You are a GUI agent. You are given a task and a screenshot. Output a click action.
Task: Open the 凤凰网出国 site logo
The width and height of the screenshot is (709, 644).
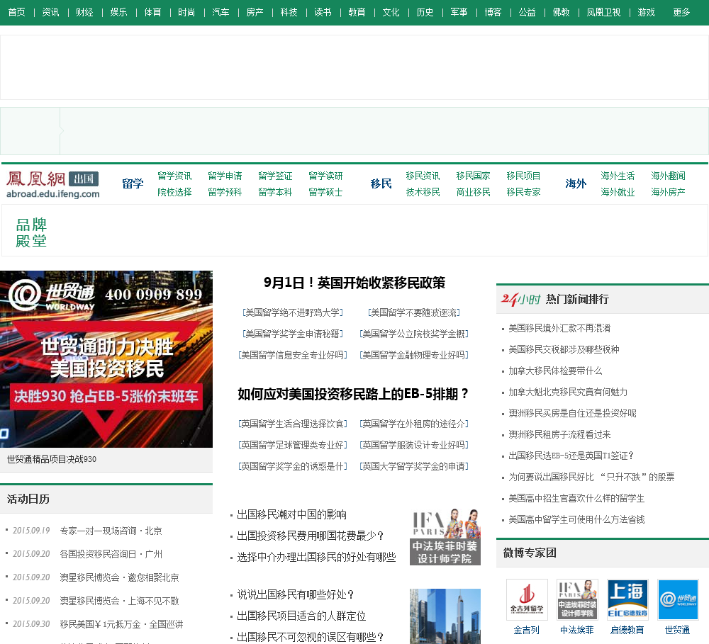[x=52, y=184]
